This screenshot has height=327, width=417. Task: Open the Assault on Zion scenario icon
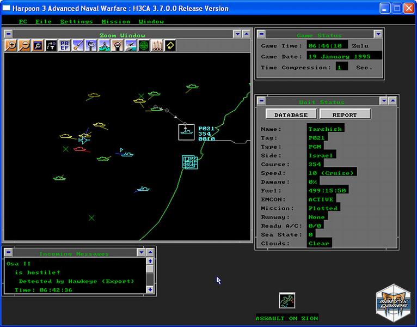286,300
